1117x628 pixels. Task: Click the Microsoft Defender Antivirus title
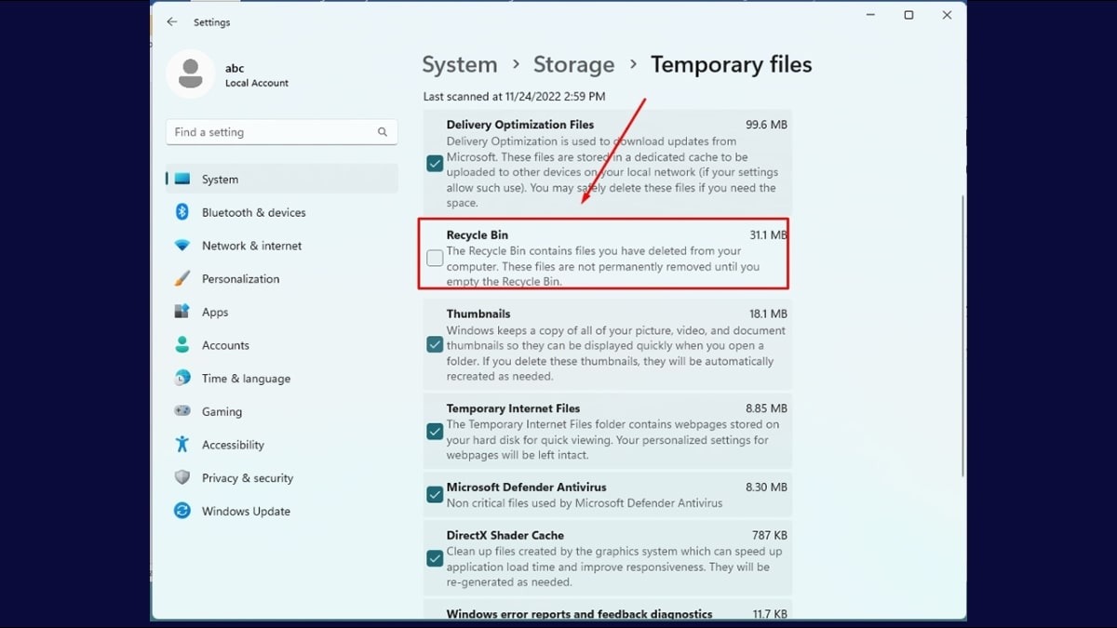pyautogui.click(x=526, y=488)
